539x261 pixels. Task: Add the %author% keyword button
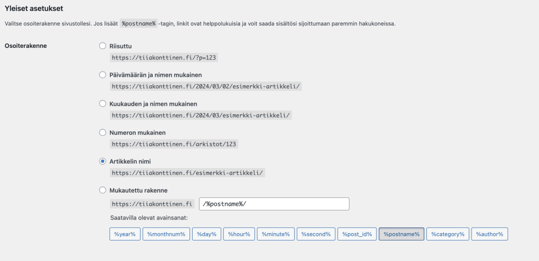[x=490, y=234]
